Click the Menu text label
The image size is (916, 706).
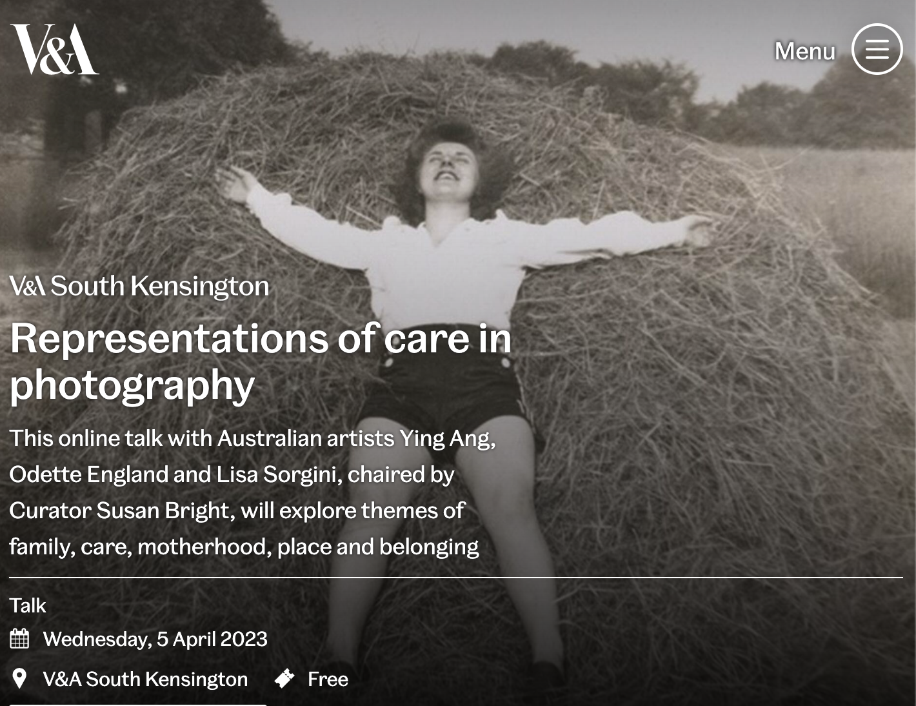pyautogui.click(x=804, y=51)
